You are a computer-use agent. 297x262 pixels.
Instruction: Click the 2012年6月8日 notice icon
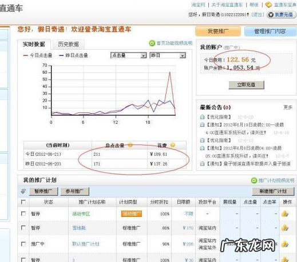click(202, 148)
